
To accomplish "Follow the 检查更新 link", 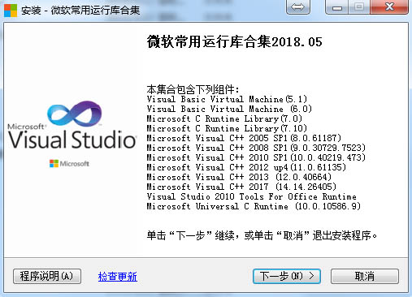I will coord(118,277).
